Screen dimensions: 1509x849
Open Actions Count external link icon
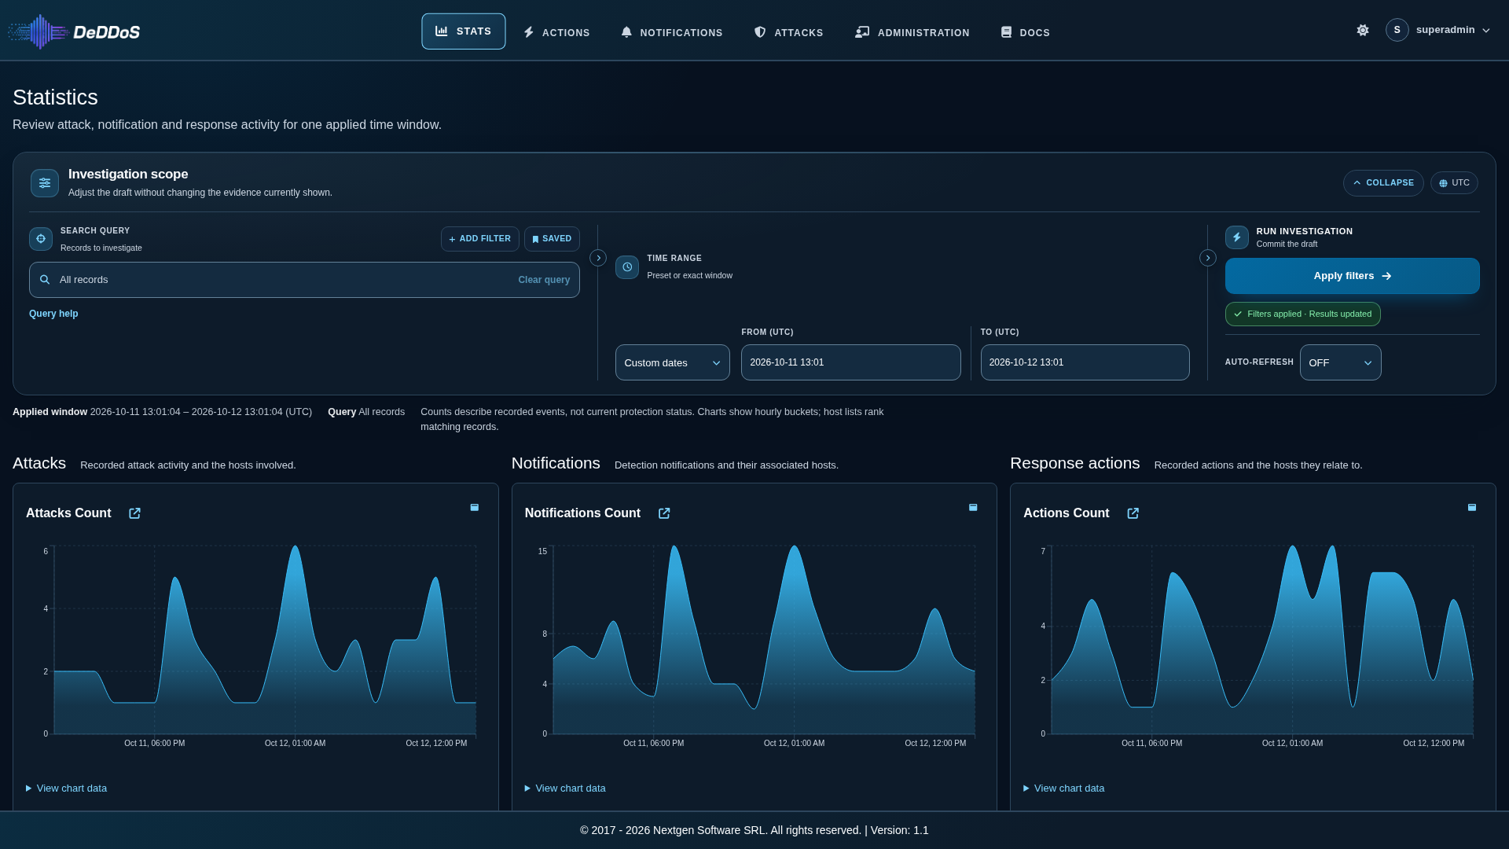point(1133,513)
